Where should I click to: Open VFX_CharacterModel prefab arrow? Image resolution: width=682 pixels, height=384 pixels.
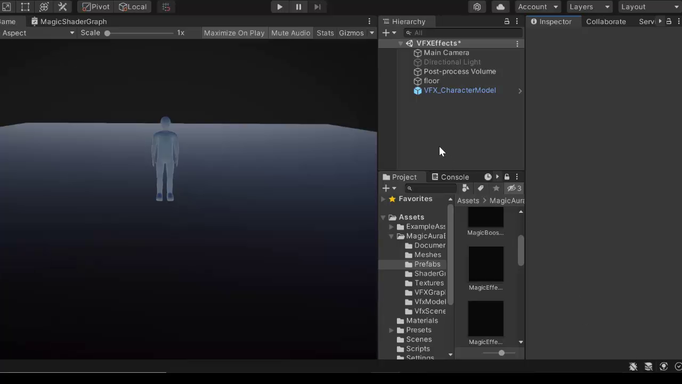(520, 91)
